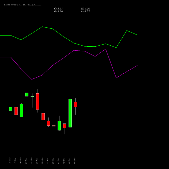
Task: Click the low value "L: 3.02"
Action: (86, 11)
